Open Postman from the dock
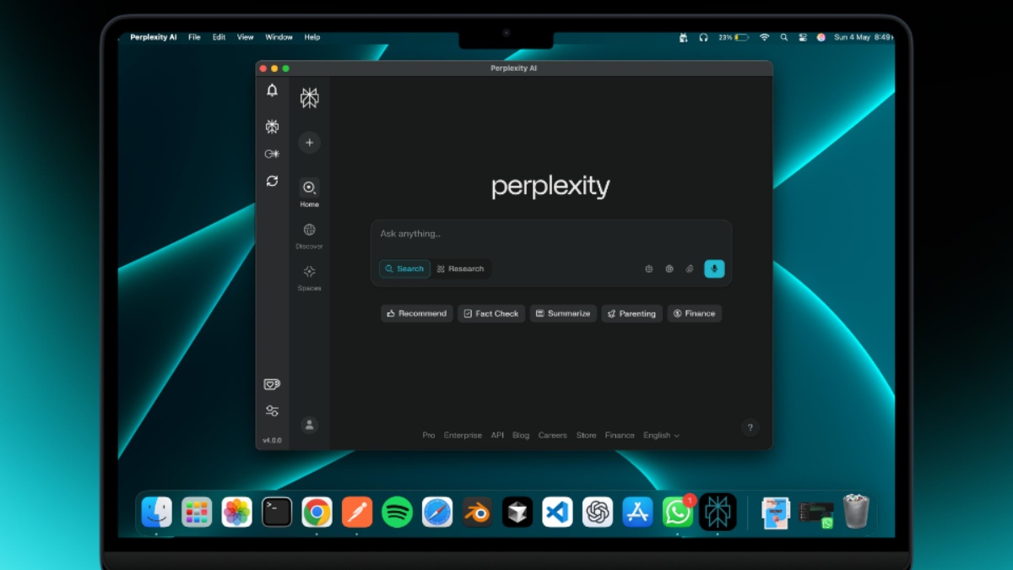This screenshot has width=1013, height=570. coord(357,512)
